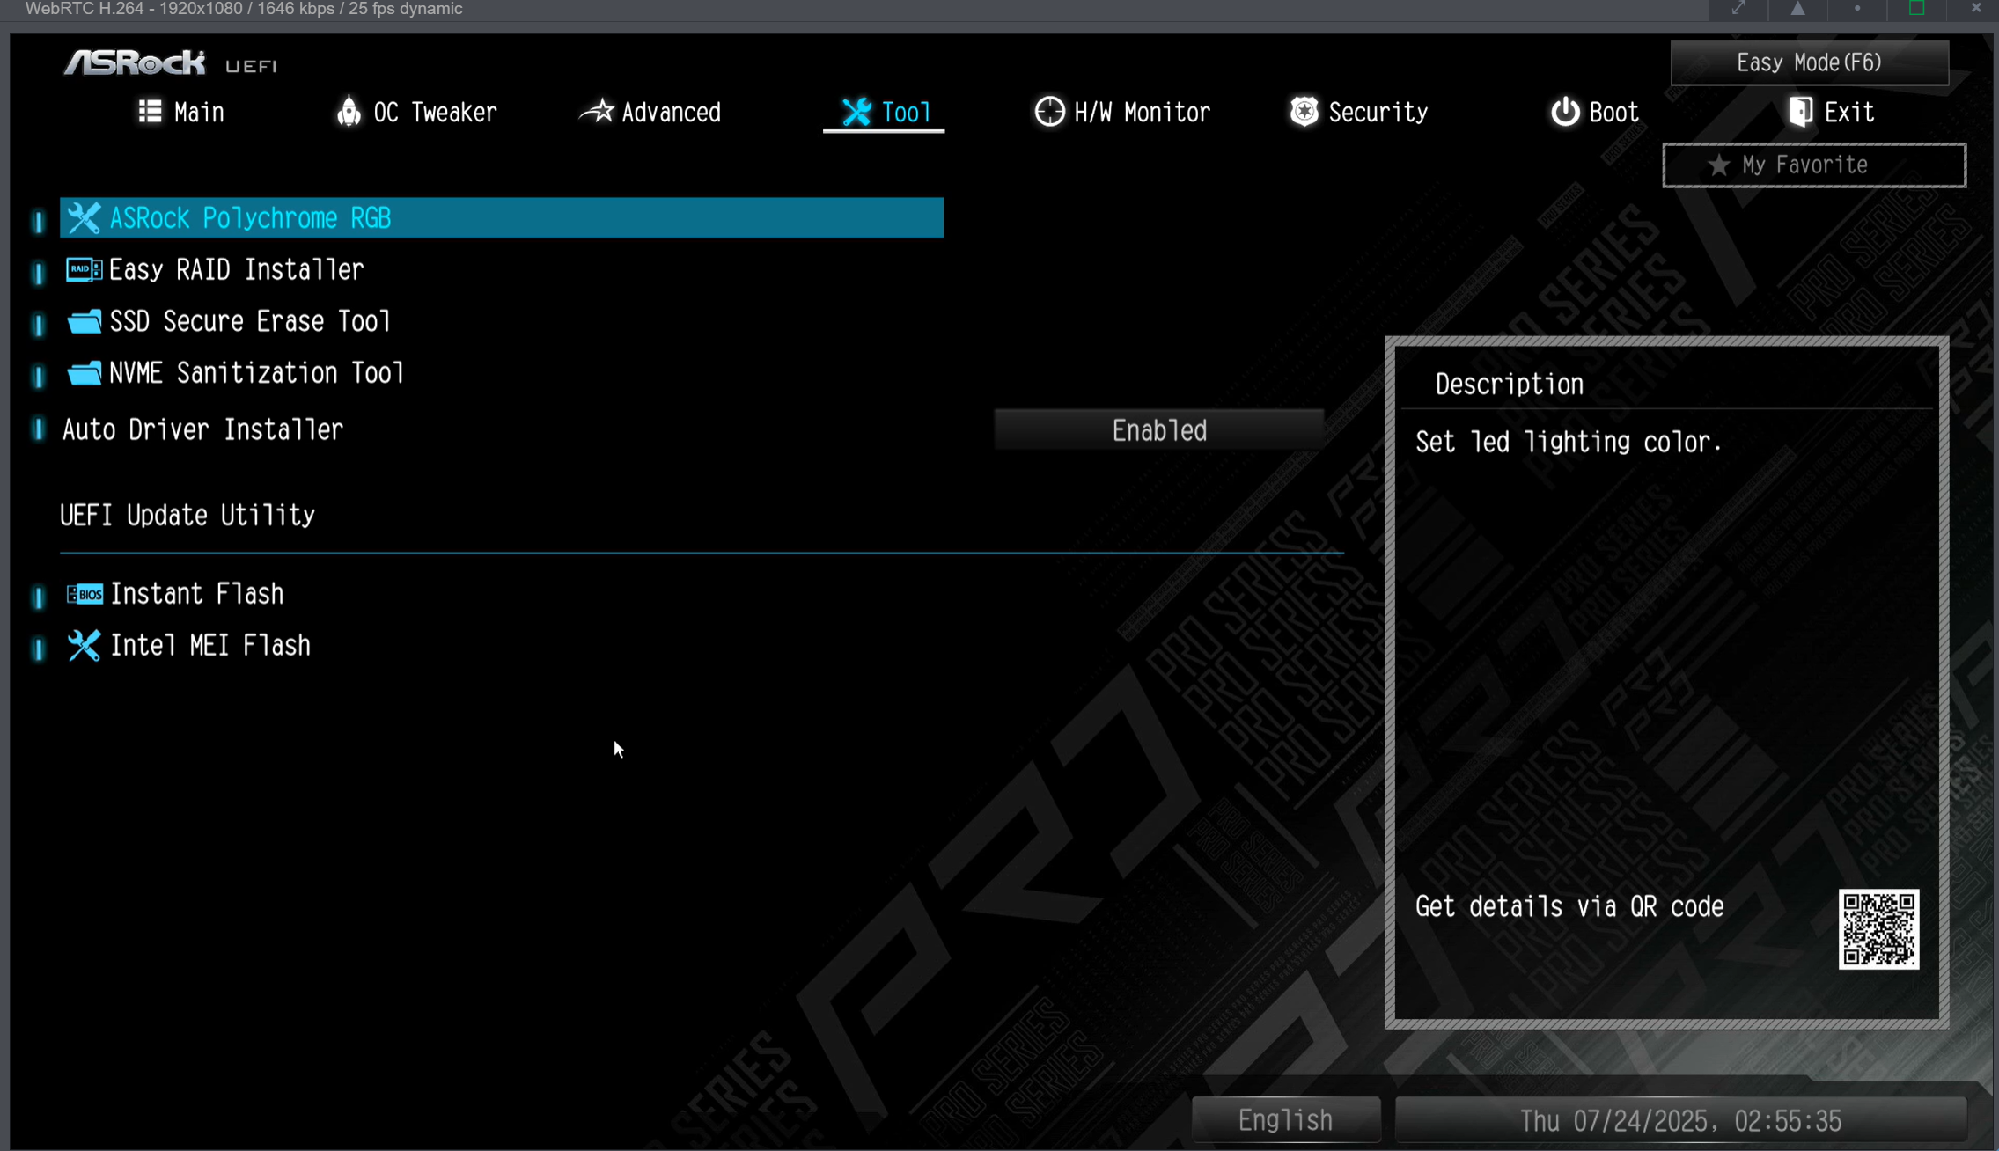The width and height of the screenshot is (1999, 1151).
Task: Open the English language selector
Action: 1285,1118
